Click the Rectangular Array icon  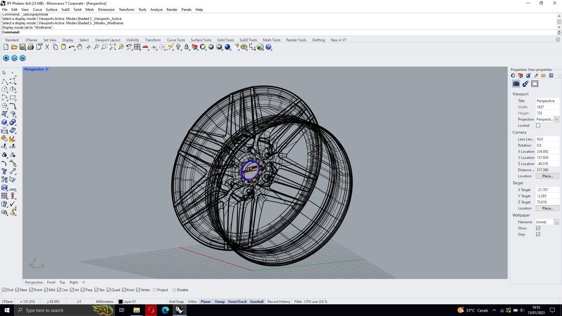4,196
